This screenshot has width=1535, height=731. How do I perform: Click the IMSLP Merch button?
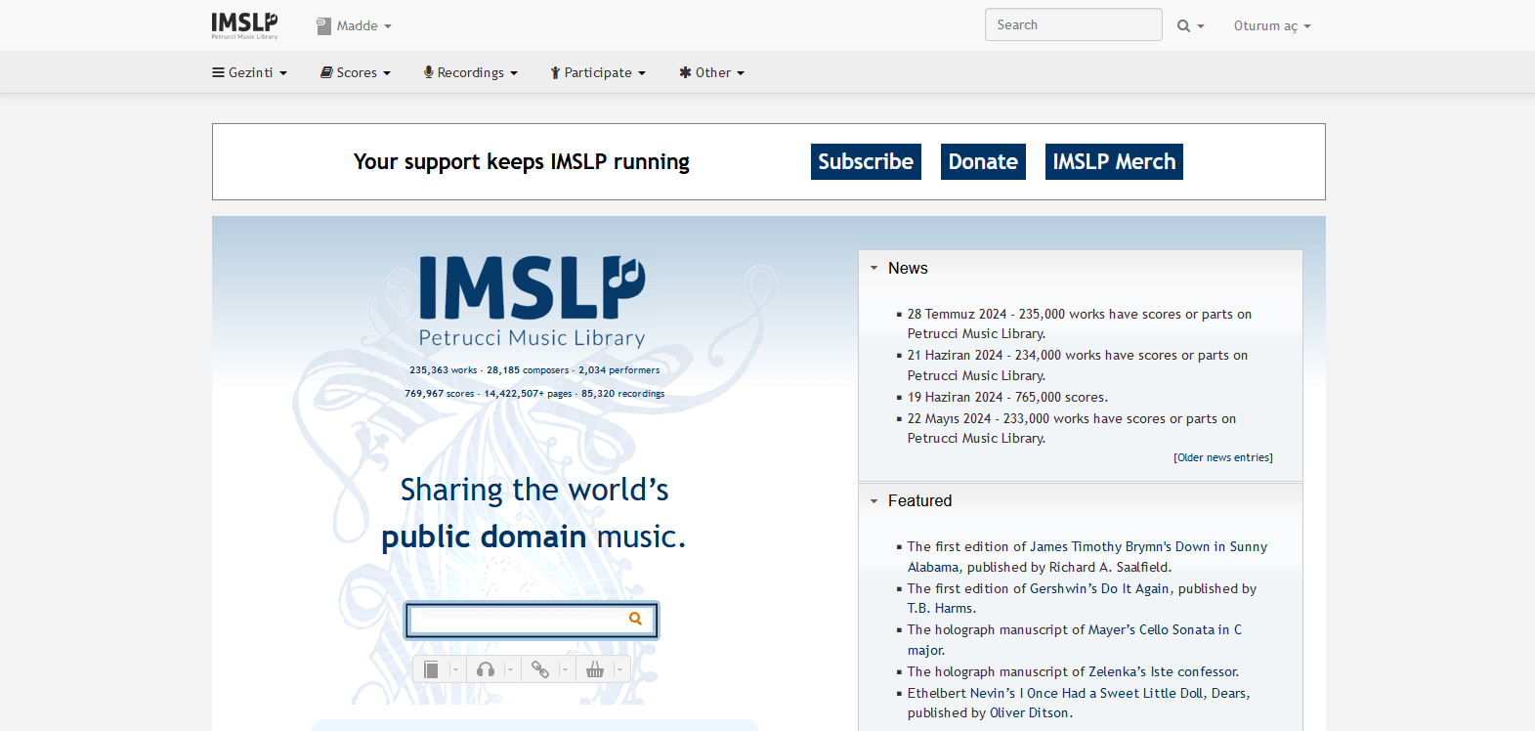pyautogui.click(x=1114, y=162)
